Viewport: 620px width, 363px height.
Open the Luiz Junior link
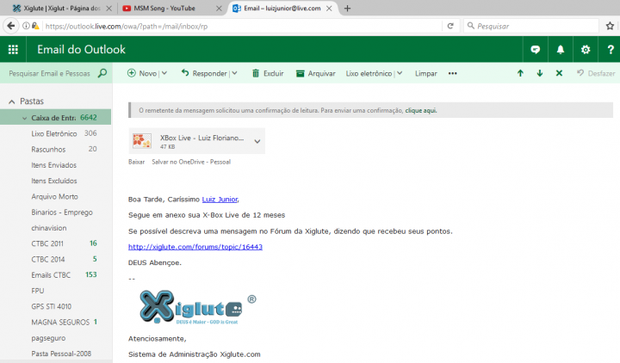click(220, 200)
